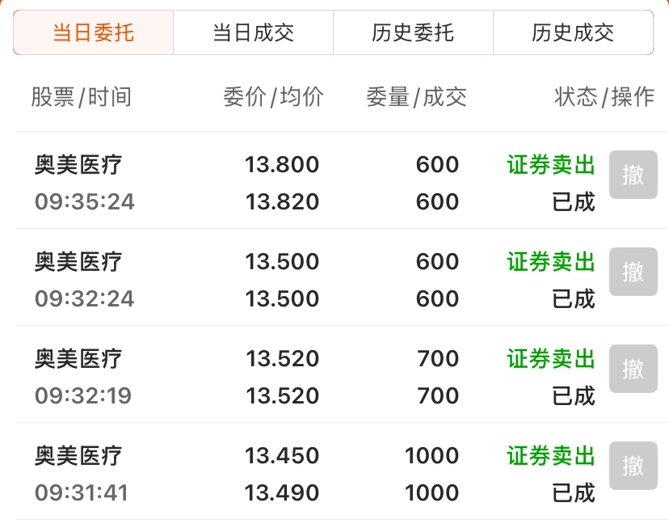The width and height of the screenshot is (669, 528).
Task: Open the 历史委托 tab
Action: coord(413,32)
